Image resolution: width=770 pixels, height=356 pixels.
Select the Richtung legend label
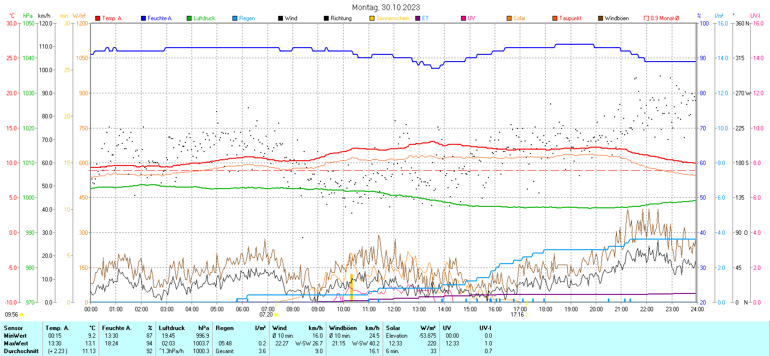pos(341,18)
